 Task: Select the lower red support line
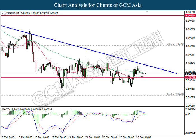[92, 77]
